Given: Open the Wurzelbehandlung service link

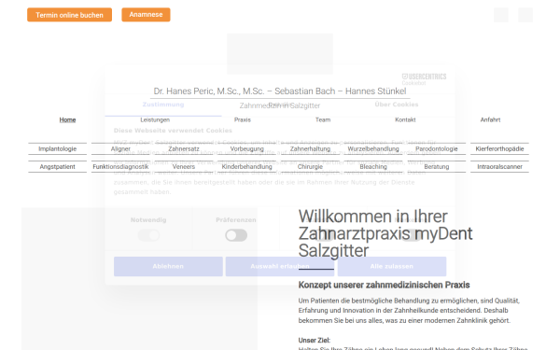Looking at the screenshot, I should point(373,149).
